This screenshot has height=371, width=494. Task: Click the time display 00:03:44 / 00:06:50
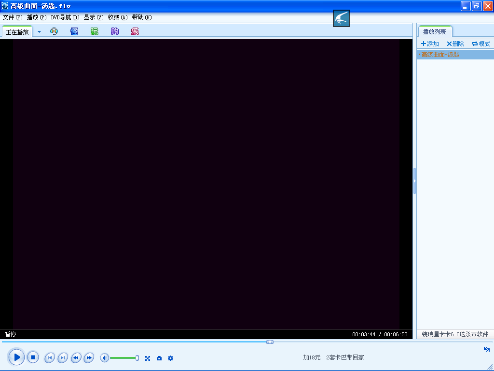click(x=380, y=334)
